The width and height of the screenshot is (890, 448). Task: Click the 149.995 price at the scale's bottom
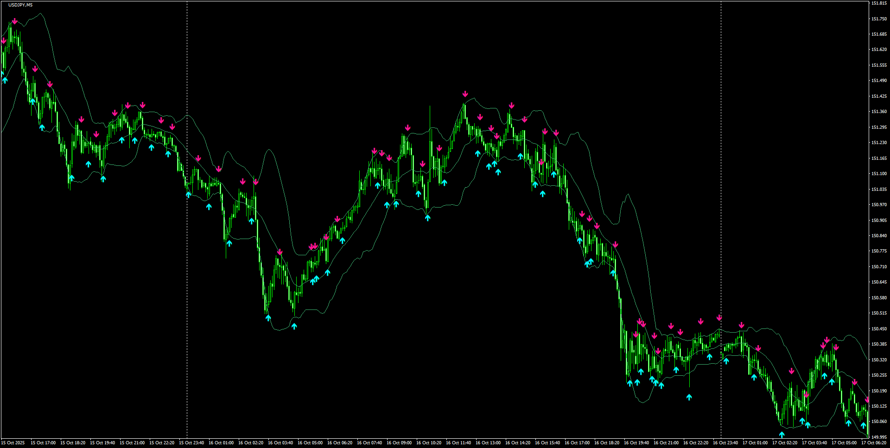[879, 435]
